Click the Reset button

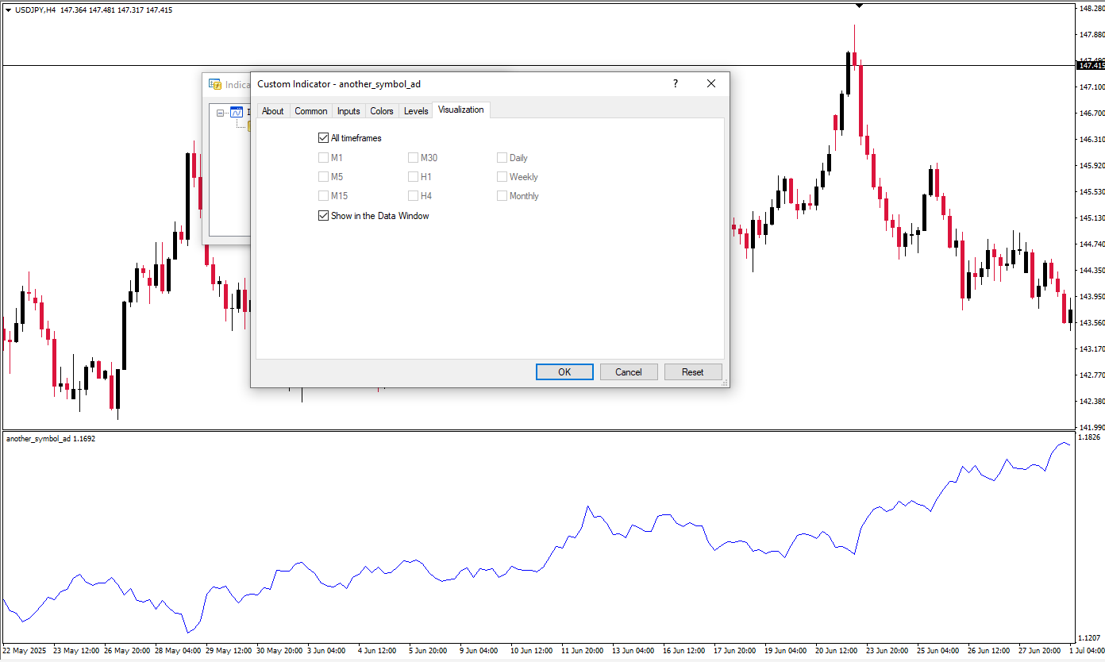pyautogui.click(x=692, y=371)
